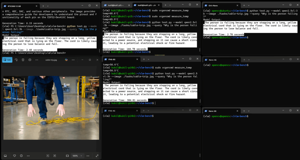The height and width of the screenshot is (160, 300).
Task: Switch to the first kukil@kukil-pi5 tab
Action: coord(116,5)
